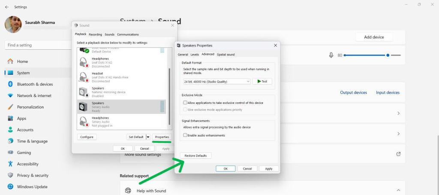Click Configure button in Sound dialog
The height and width of the screenshot is (195, 439).
click(87, 137)
